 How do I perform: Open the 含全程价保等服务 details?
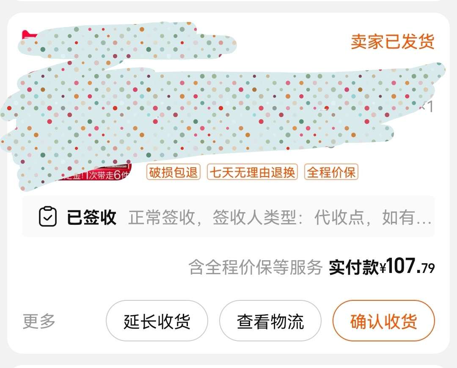(x=255, y=267)
